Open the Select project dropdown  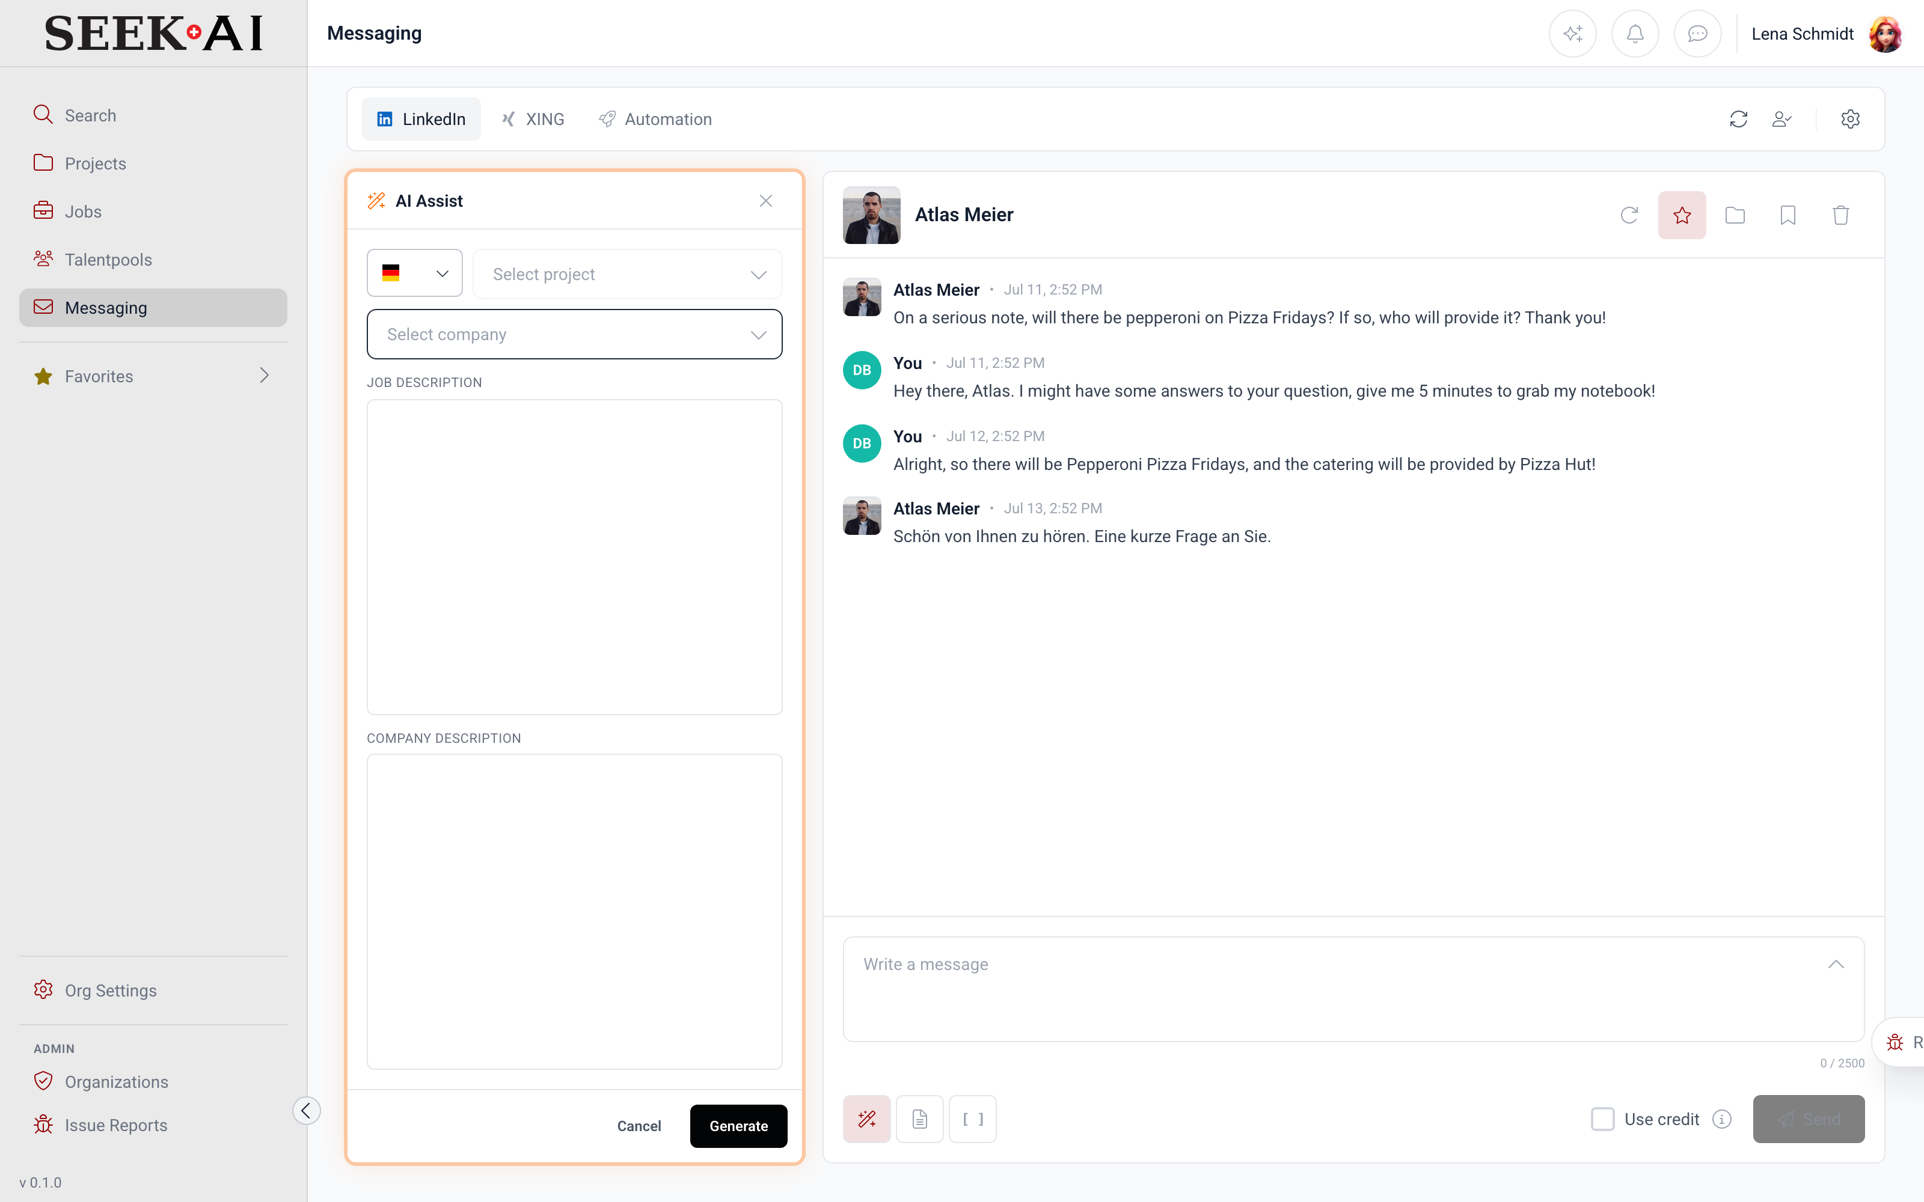click(627, 274)
